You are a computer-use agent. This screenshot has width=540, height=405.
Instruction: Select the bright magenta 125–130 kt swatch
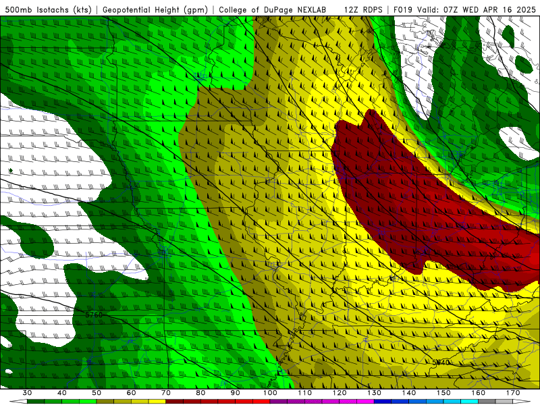pyautogui.click(x=365, y=401)
